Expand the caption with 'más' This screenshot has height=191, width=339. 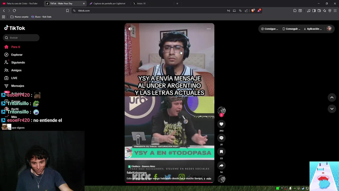[x=209, y=179]
